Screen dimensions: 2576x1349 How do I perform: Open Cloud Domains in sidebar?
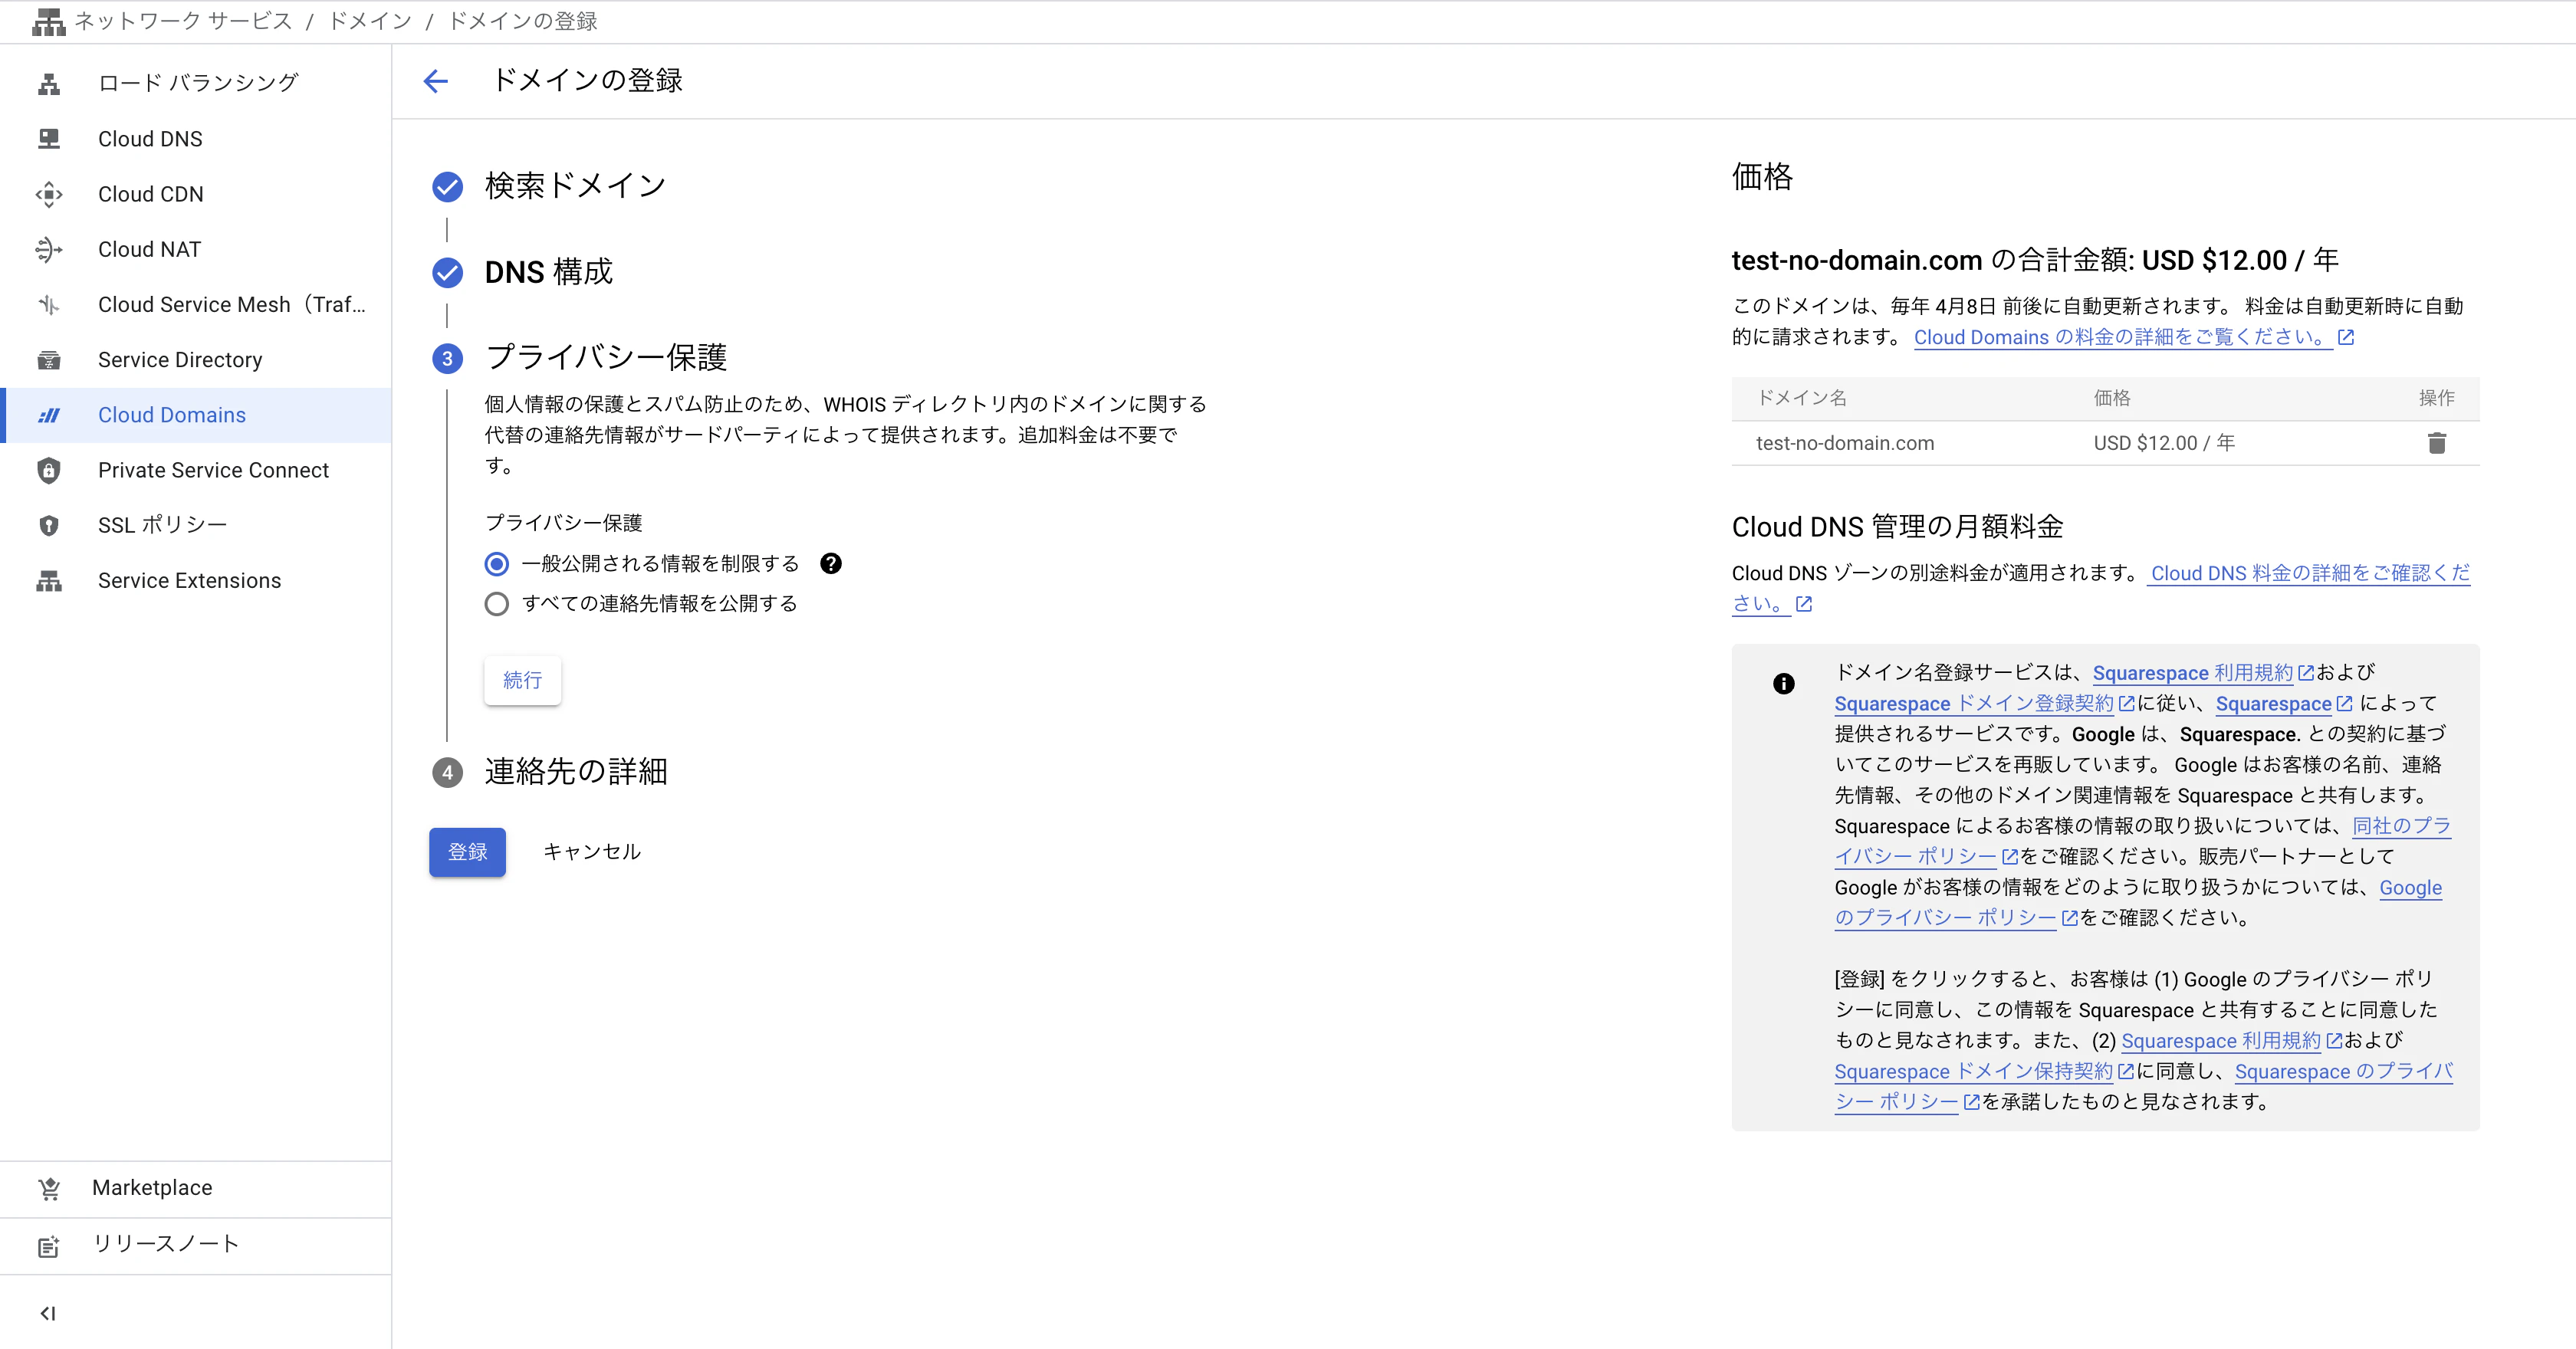coord(196,415)
